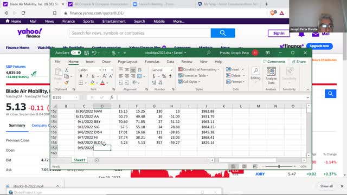This screenshot has height=195, width=347.
Task: Select Bottom Align in Alignment group
Action: point(133,70)
